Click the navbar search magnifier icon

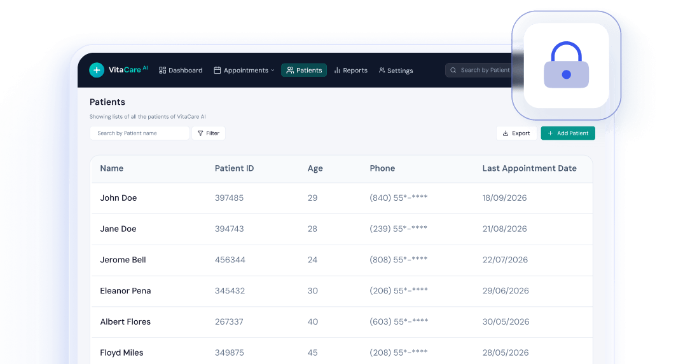pyautogui.click(x=453, y=70)
